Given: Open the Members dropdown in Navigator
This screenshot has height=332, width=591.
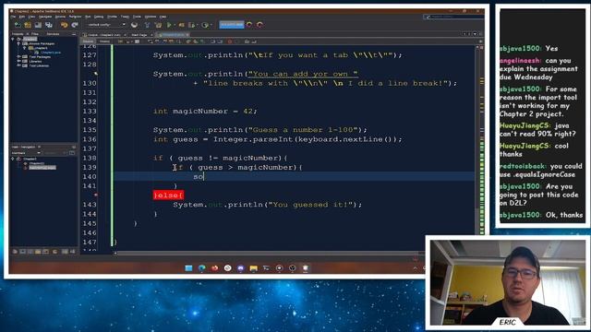Looking at the screenshot, I should click(x=26, y=153).
